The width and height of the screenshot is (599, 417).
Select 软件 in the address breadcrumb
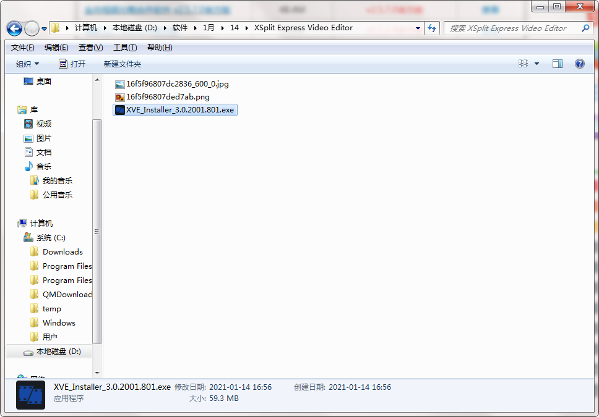click(x=180, y=28)
